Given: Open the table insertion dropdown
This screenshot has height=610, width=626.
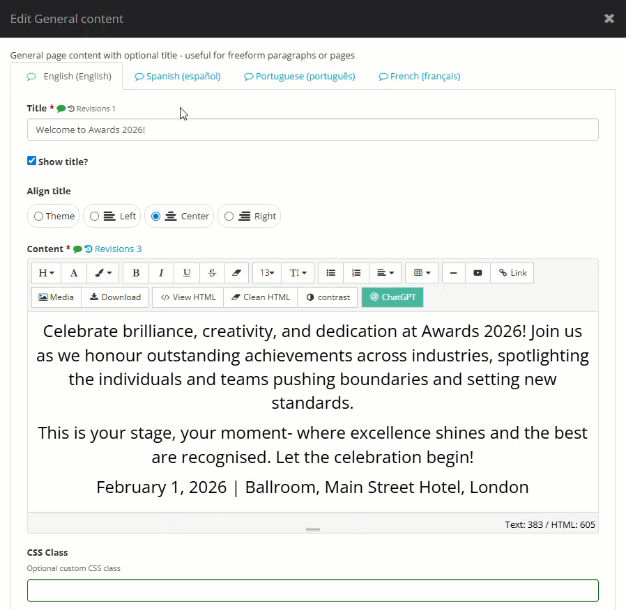Looking at the screenshot, I should click(x=421, y=272).
